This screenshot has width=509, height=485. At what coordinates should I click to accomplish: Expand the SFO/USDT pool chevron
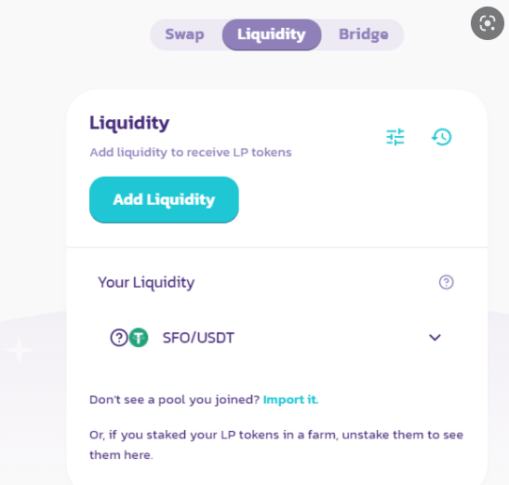pyautogui.click(x=435, y=337)
